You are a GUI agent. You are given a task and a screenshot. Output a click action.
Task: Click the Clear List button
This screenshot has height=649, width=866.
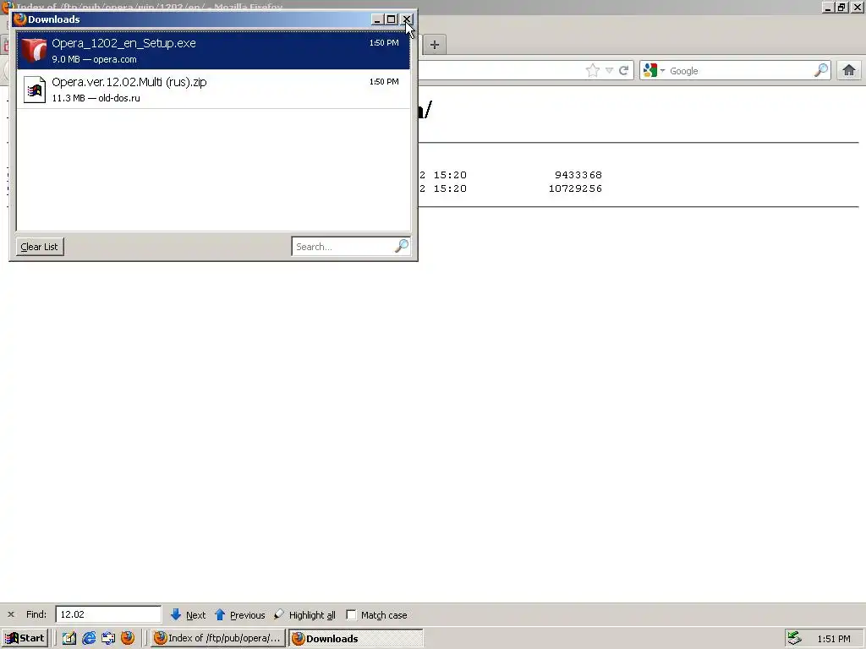tap(40, 247)
